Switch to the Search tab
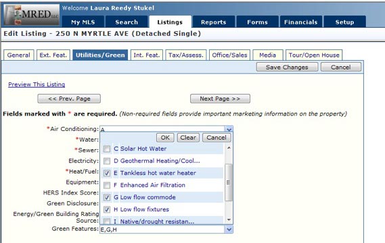Screen dimensions: 385x243 point(127,22)
